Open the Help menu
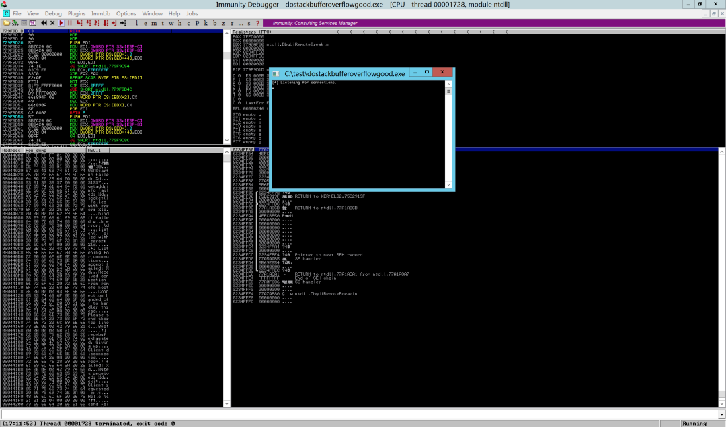 click(174, 13)
